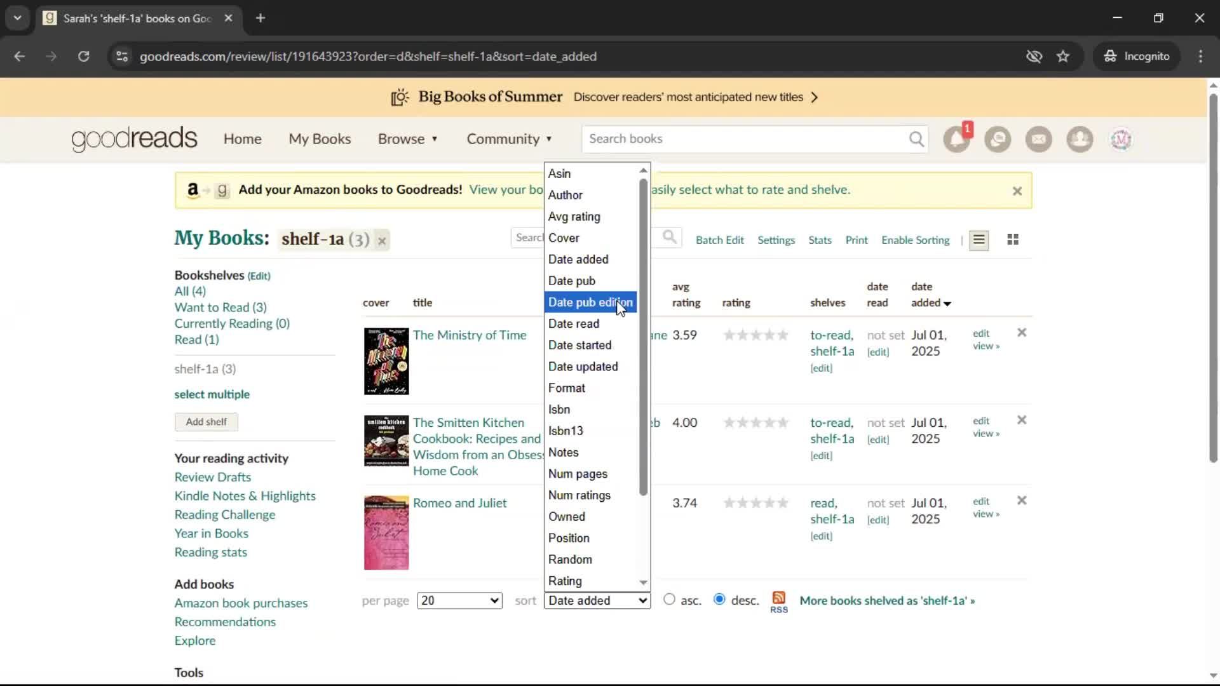1220x686 pixels.
Task: Click the shelf search magnifier icon
Action: (x=670, y=238)
